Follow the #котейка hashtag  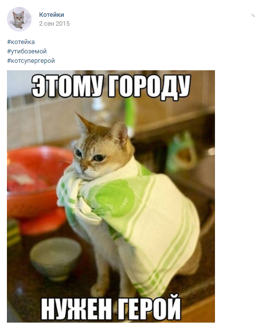(x=21, y=42)
